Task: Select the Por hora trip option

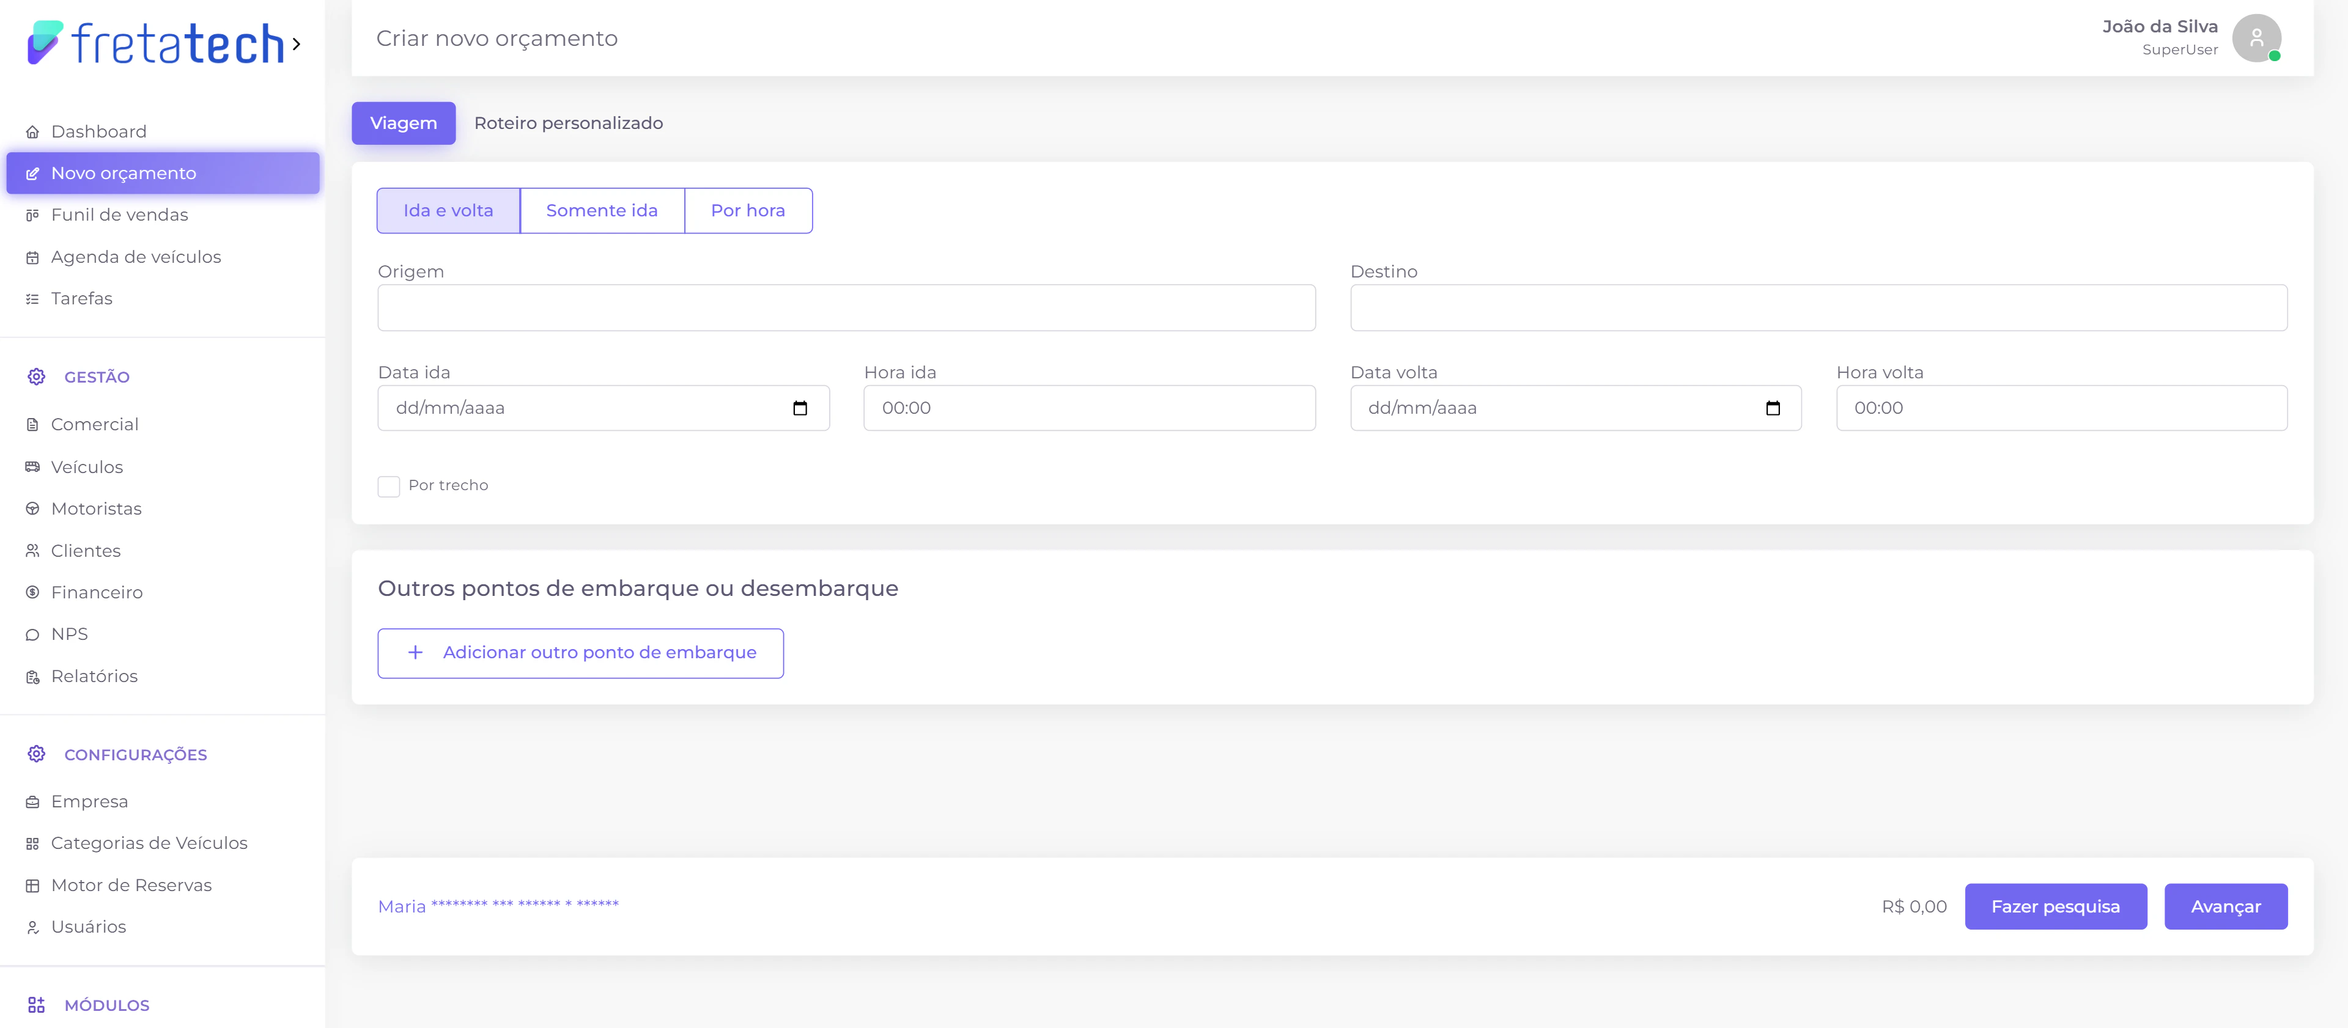Action: click(747, 210)
